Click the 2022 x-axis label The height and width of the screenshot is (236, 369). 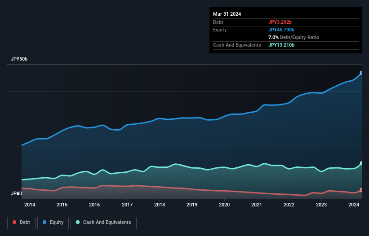(x=289, y=205)
